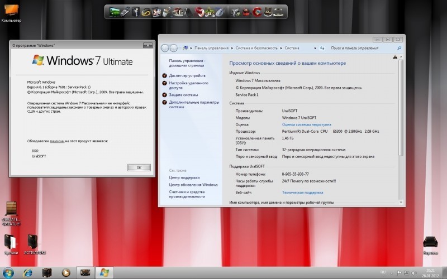Click the refresh button beside address bar
447x279 pixels.
(322, 49)
